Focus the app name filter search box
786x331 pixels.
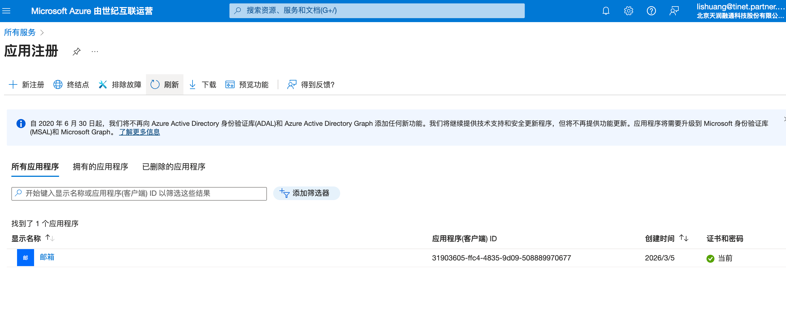pos(139,193)
